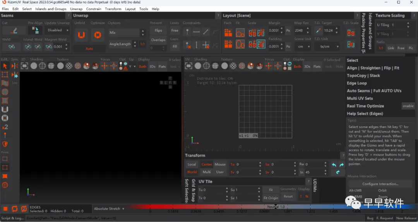
Task: Click the Tu field in Transform panel
Action: click(x=246, y=164)
